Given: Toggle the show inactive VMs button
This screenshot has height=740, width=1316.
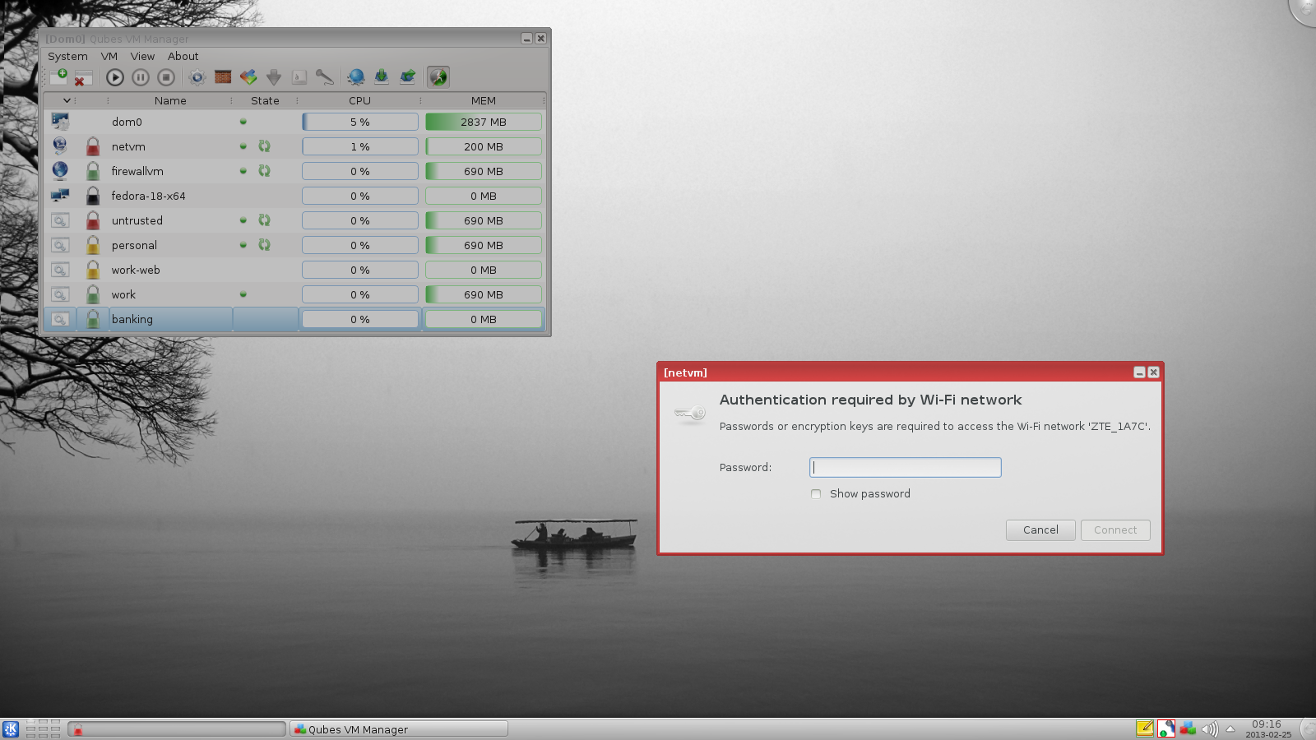Looking at the screenshot, I should click(438, 77).
